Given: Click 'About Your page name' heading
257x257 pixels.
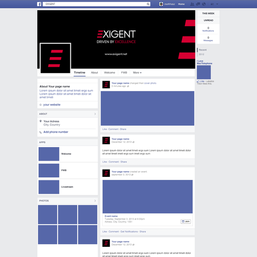Looking at the screenshot, I should click(54, 86).
